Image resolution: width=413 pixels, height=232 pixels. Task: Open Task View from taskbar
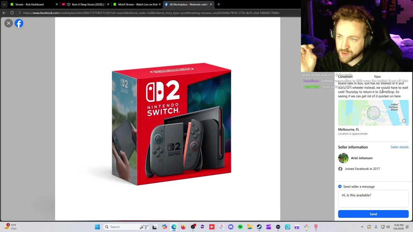pyautogui.click(x=155, y=227)
